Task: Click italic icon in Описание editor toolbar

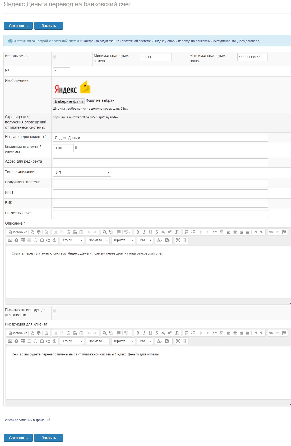Action: [x=144, y=232]
